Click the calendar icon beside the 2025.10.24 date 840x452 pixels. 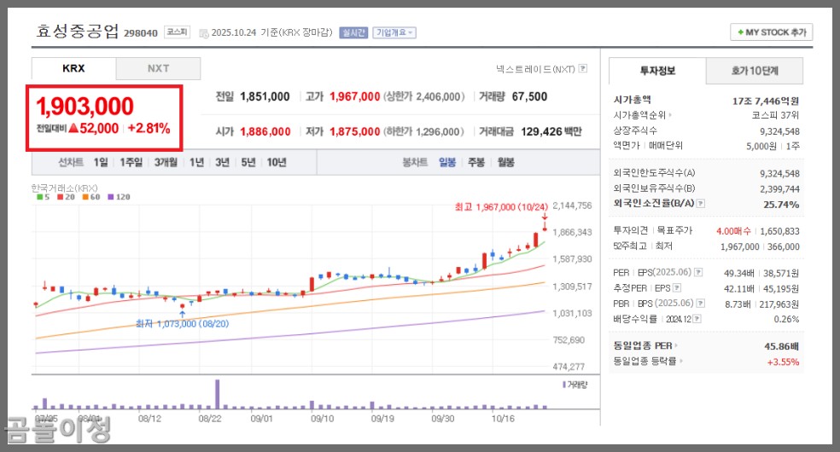point(203,33)
